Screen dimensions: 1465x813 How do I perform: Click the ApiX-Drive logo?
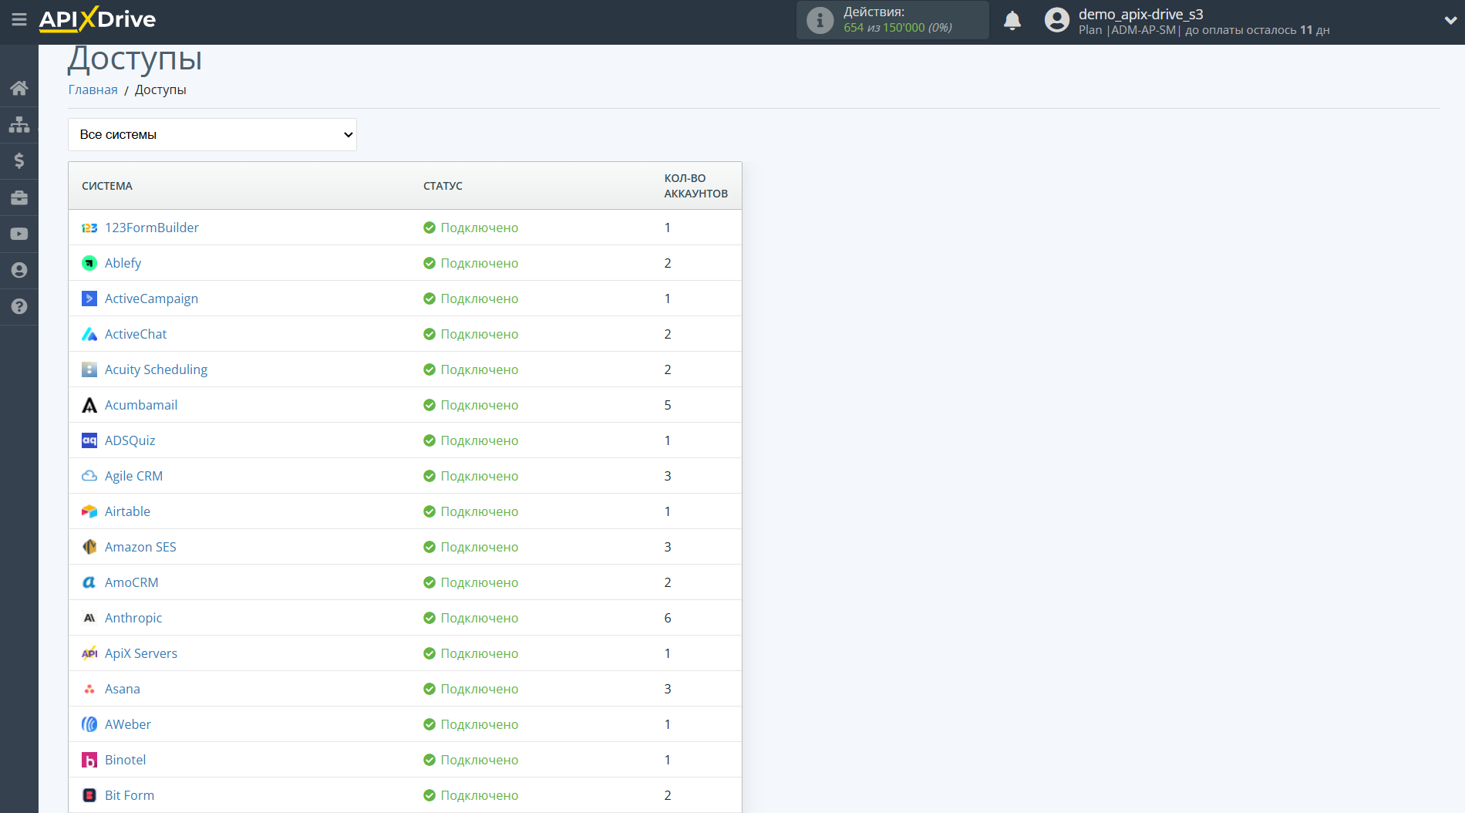(x=97, y=19)
